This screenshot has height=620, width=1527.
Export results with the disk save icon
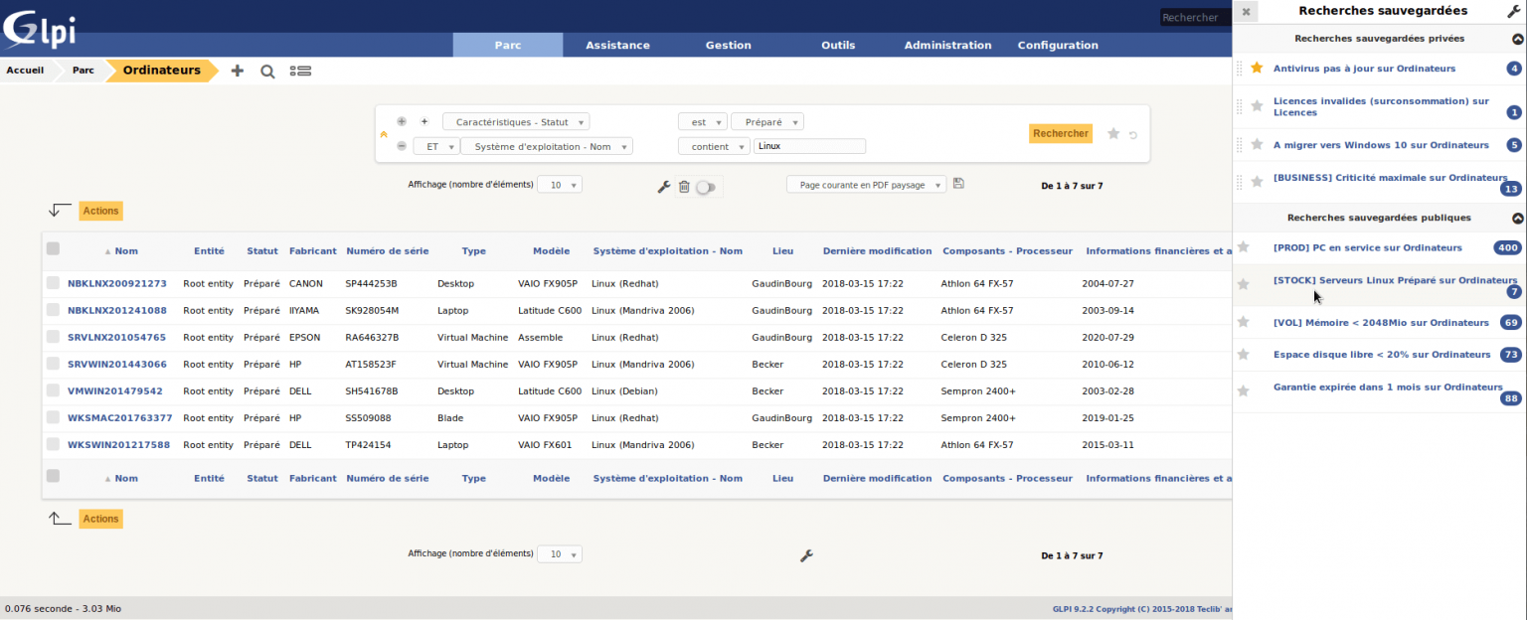pyautogui.click(x=957, y=183)
